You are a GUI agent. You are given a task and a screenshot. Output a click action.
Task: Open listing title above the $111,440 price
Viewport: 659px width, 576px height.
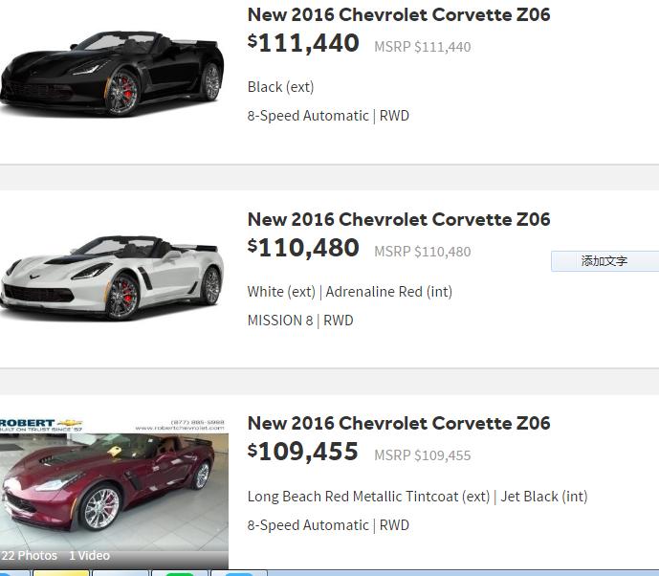pos(398,14)
